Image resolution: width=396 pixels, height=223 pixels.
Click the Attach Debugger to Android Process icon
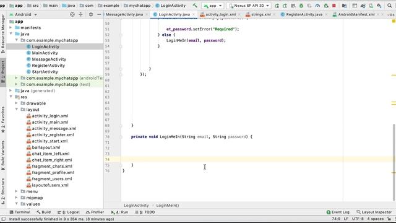click(326, 6)
